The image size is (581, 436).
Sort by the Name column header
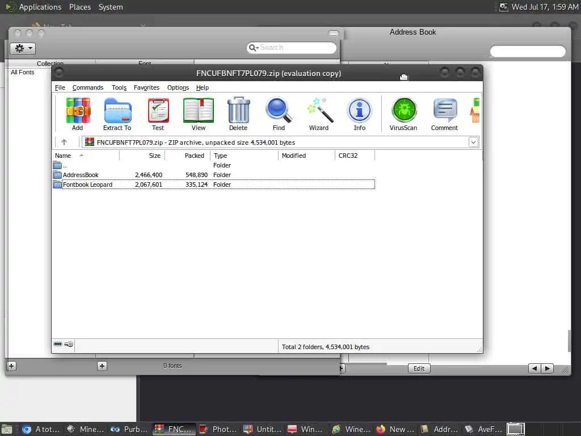[86, 156]
